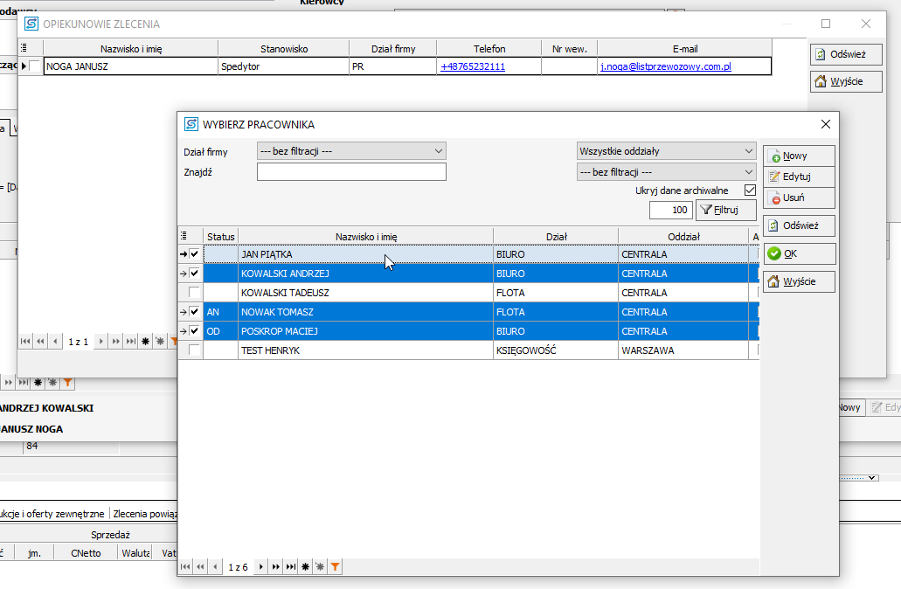
Task: Check the NOGA JANUSZ row checkbox
Action: click(x=34, y=66)
